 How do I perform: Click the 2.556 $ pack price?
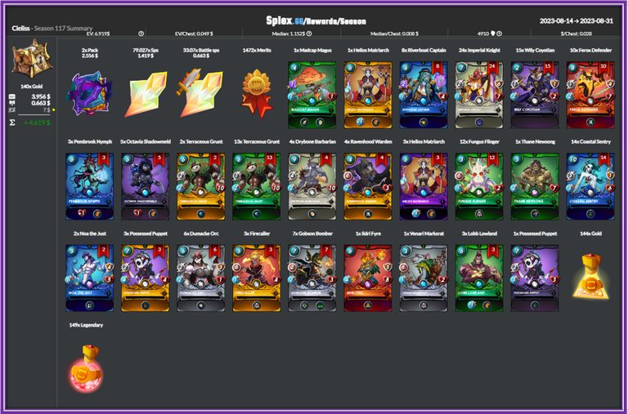[x=90, y=56]
